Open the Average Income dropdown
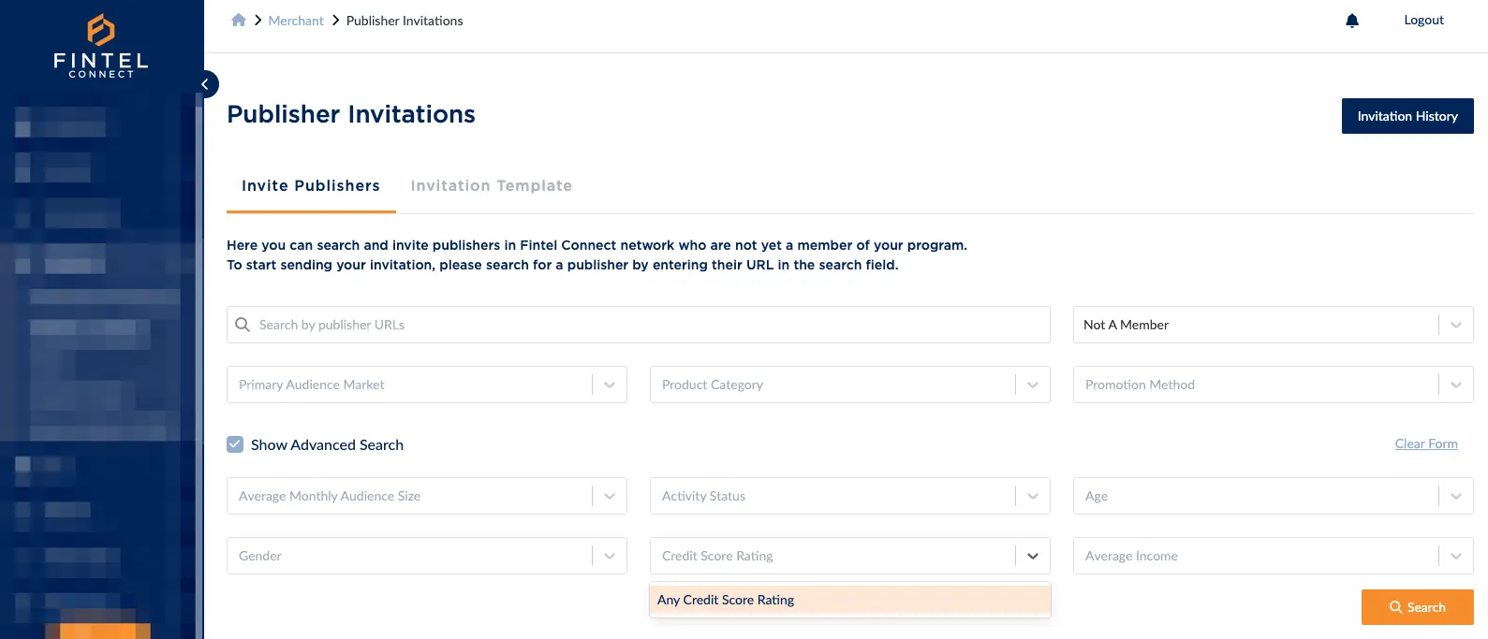 pos(1455,556)
